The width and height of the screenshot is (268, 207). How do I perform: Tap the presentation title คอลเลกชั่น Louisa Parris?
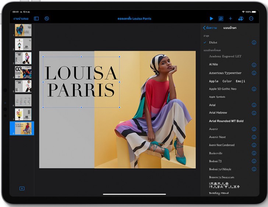click(134, 19)
